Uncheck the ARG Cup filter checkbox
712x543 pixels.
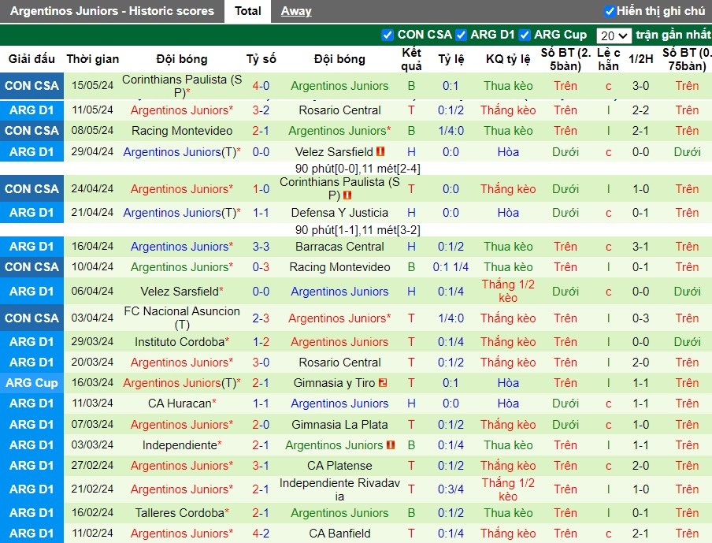point(525,35)
